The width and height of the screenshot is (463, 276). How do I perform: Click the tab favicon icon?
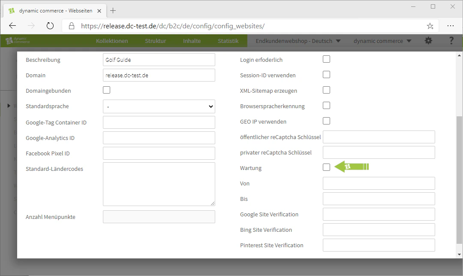pos(12,11)
